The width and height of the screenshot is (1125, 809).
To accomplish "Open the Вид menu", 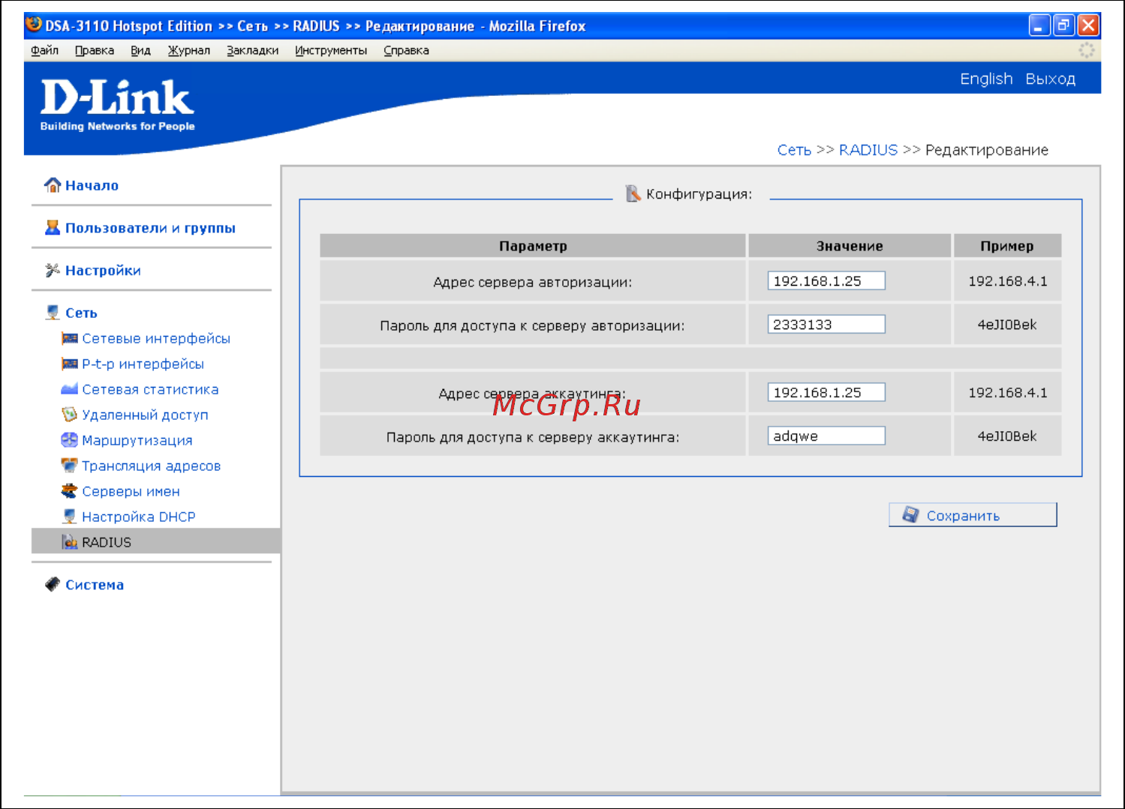I will click(x=140, y=50).
